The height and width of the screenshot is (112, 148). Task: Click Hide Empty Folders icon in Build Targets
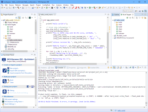(x=145, y=18)
